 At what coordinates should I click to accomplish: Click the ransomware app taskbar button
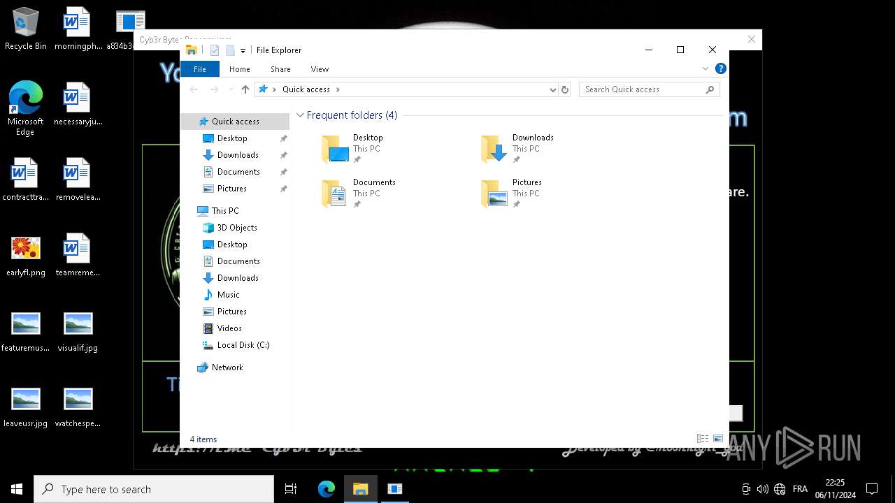[x=395, y=489]
